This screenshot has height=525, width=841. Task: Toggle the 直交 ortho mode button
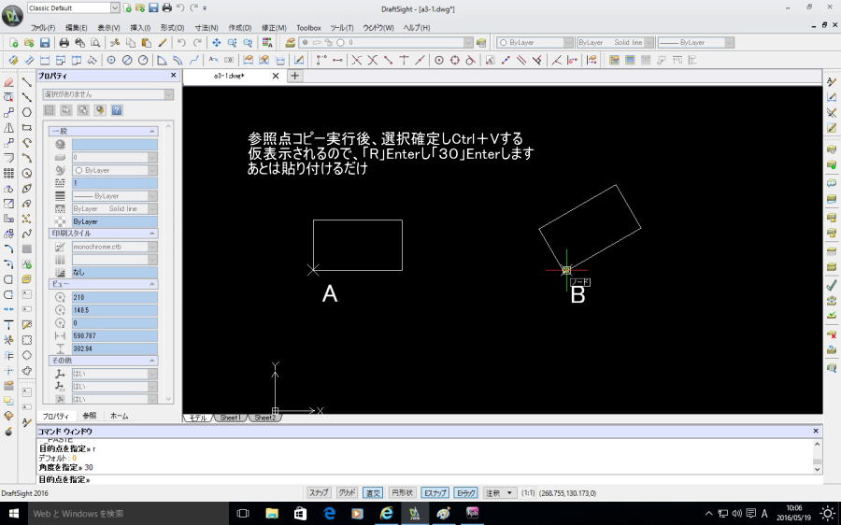click(373, 493)
